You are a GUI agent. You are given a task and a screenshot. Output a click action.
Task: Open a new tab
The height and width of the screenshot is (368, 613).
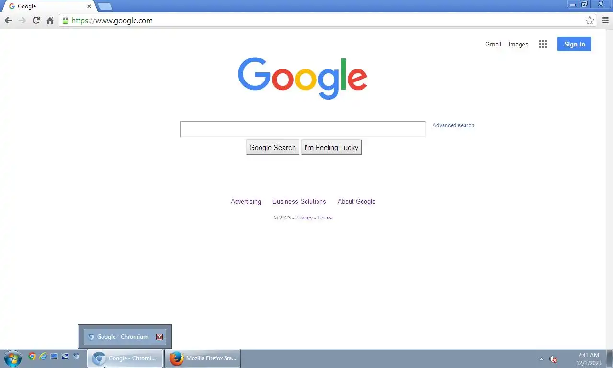[105, 6]
